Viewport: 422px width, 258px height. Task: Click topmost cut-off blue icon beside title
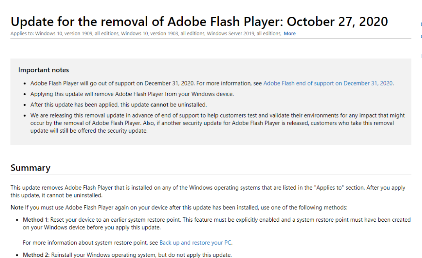pyautogui.click(x=421, y=25)
